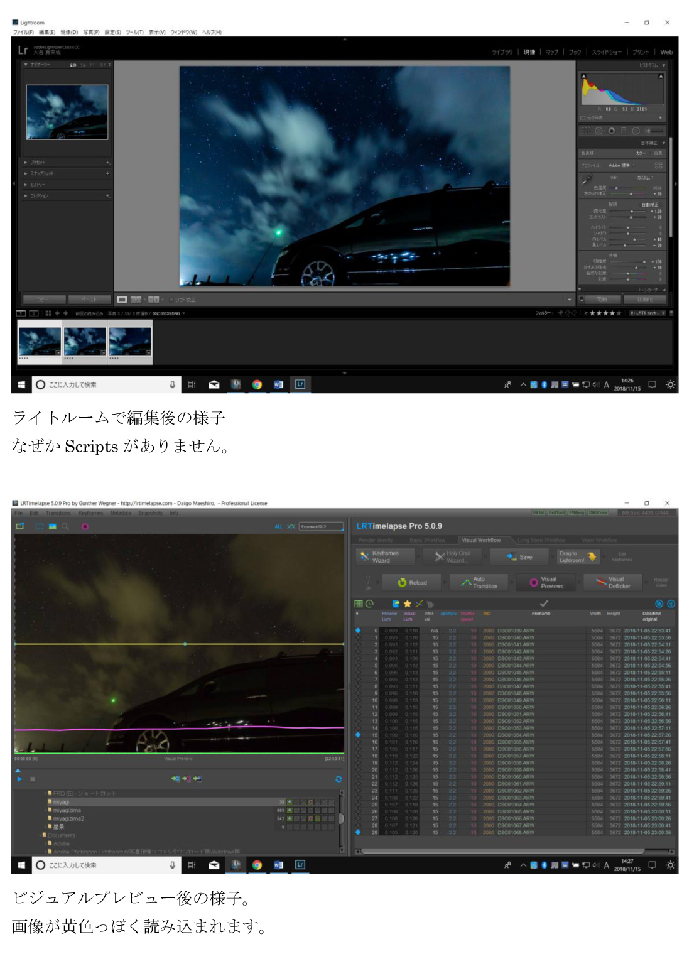Toggle the keyframe diamond on row 0 (DSC01039.ARW)
The height and width of the screenshot is (954, 699).
(358, 630)
